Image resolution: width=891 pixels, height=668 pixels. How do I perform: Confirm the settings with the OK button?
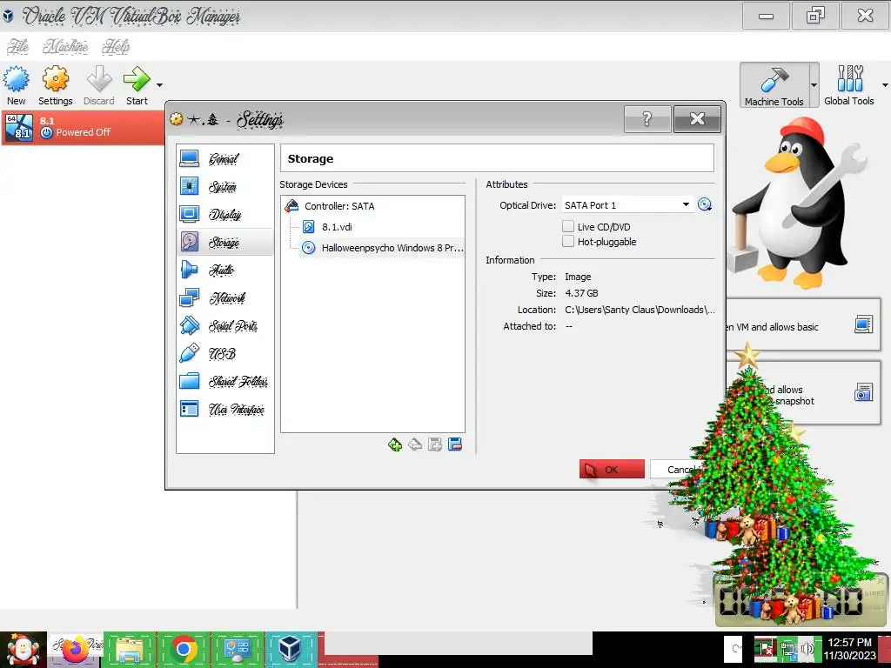coord(612,469)
